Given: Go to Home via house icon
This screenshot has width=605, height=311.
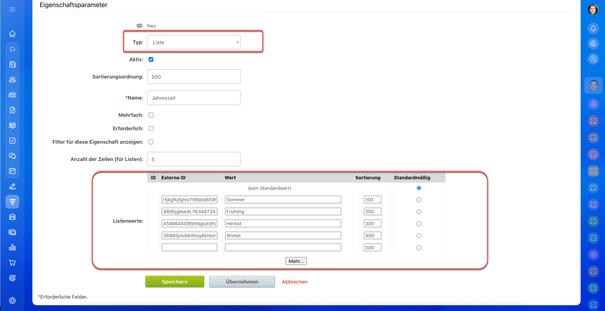Looking at the screenshot, I should click(12, 34).
